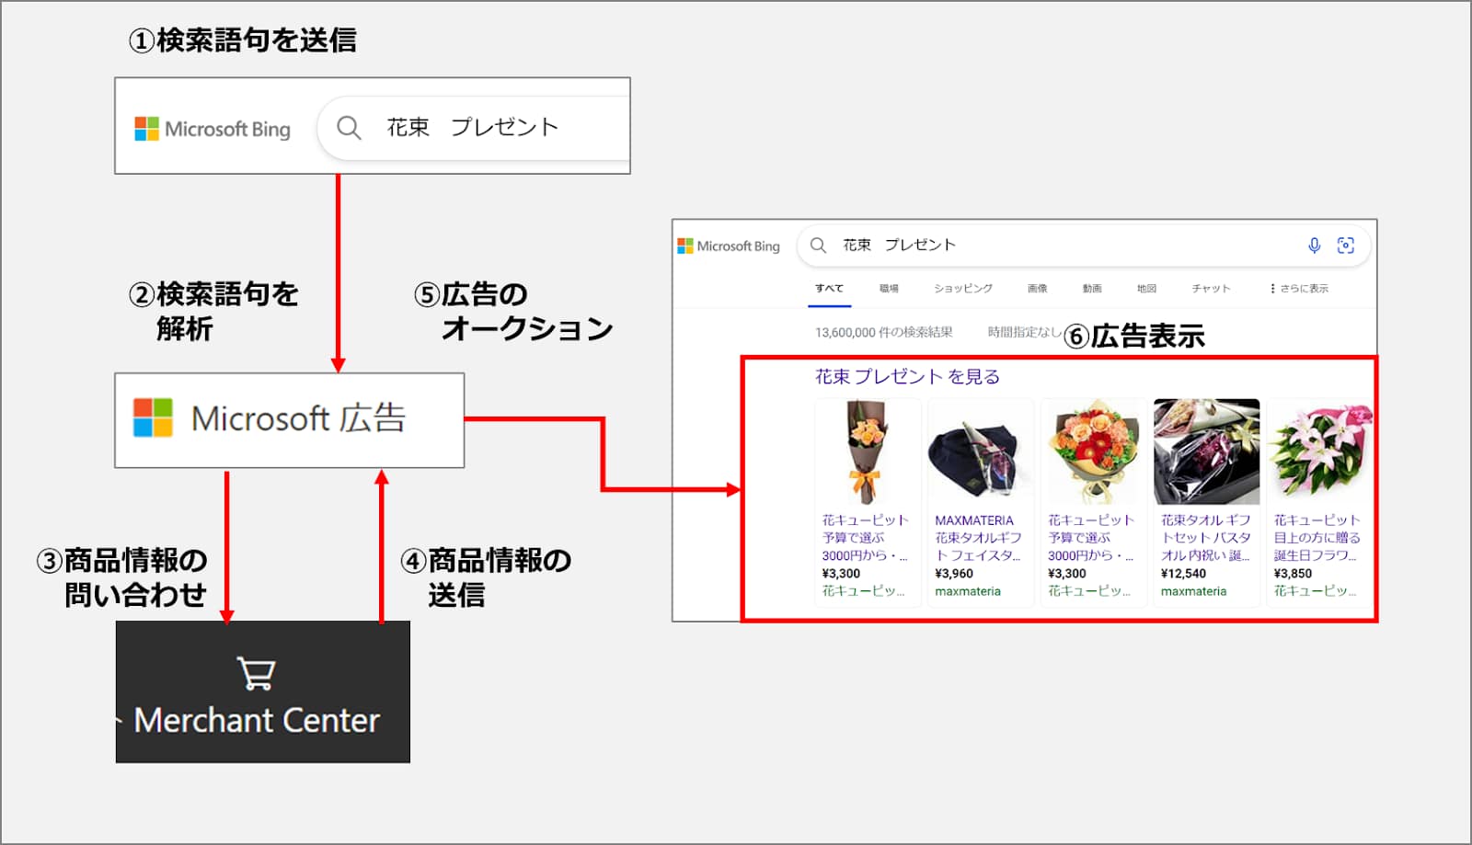Expand the さらに表示 more options menu
Image resolution: width=1472 pixels, height=845 pixels.
pyautogui.click(x=1298, y=289)
